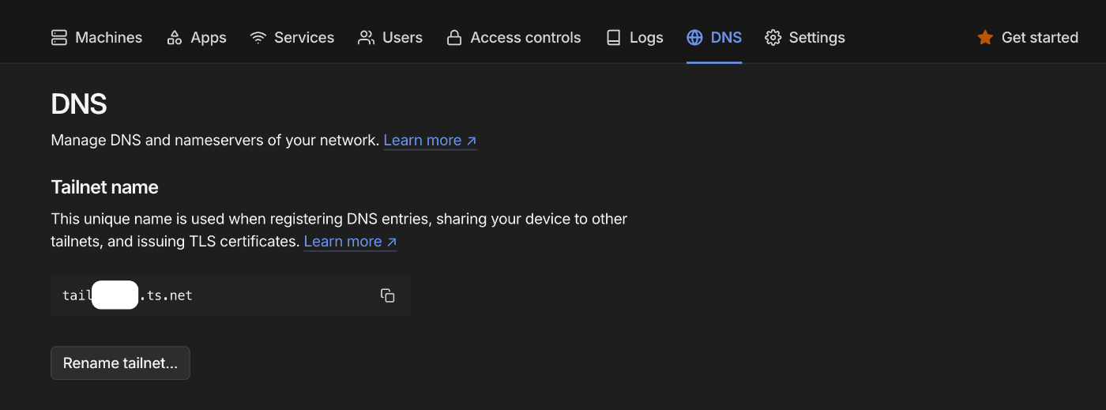Navigate to Access controls

pyautogui.click(x=513, y=37)
